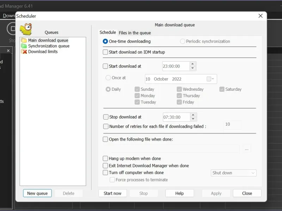282x211 pixels.
Task: Select the Main download queue entry
Action: pos(48,40)
